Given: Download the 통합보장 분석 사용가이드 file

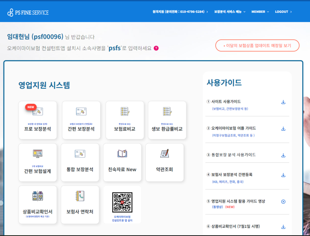Looking at the screenshot, I should (x=283, y=155).
